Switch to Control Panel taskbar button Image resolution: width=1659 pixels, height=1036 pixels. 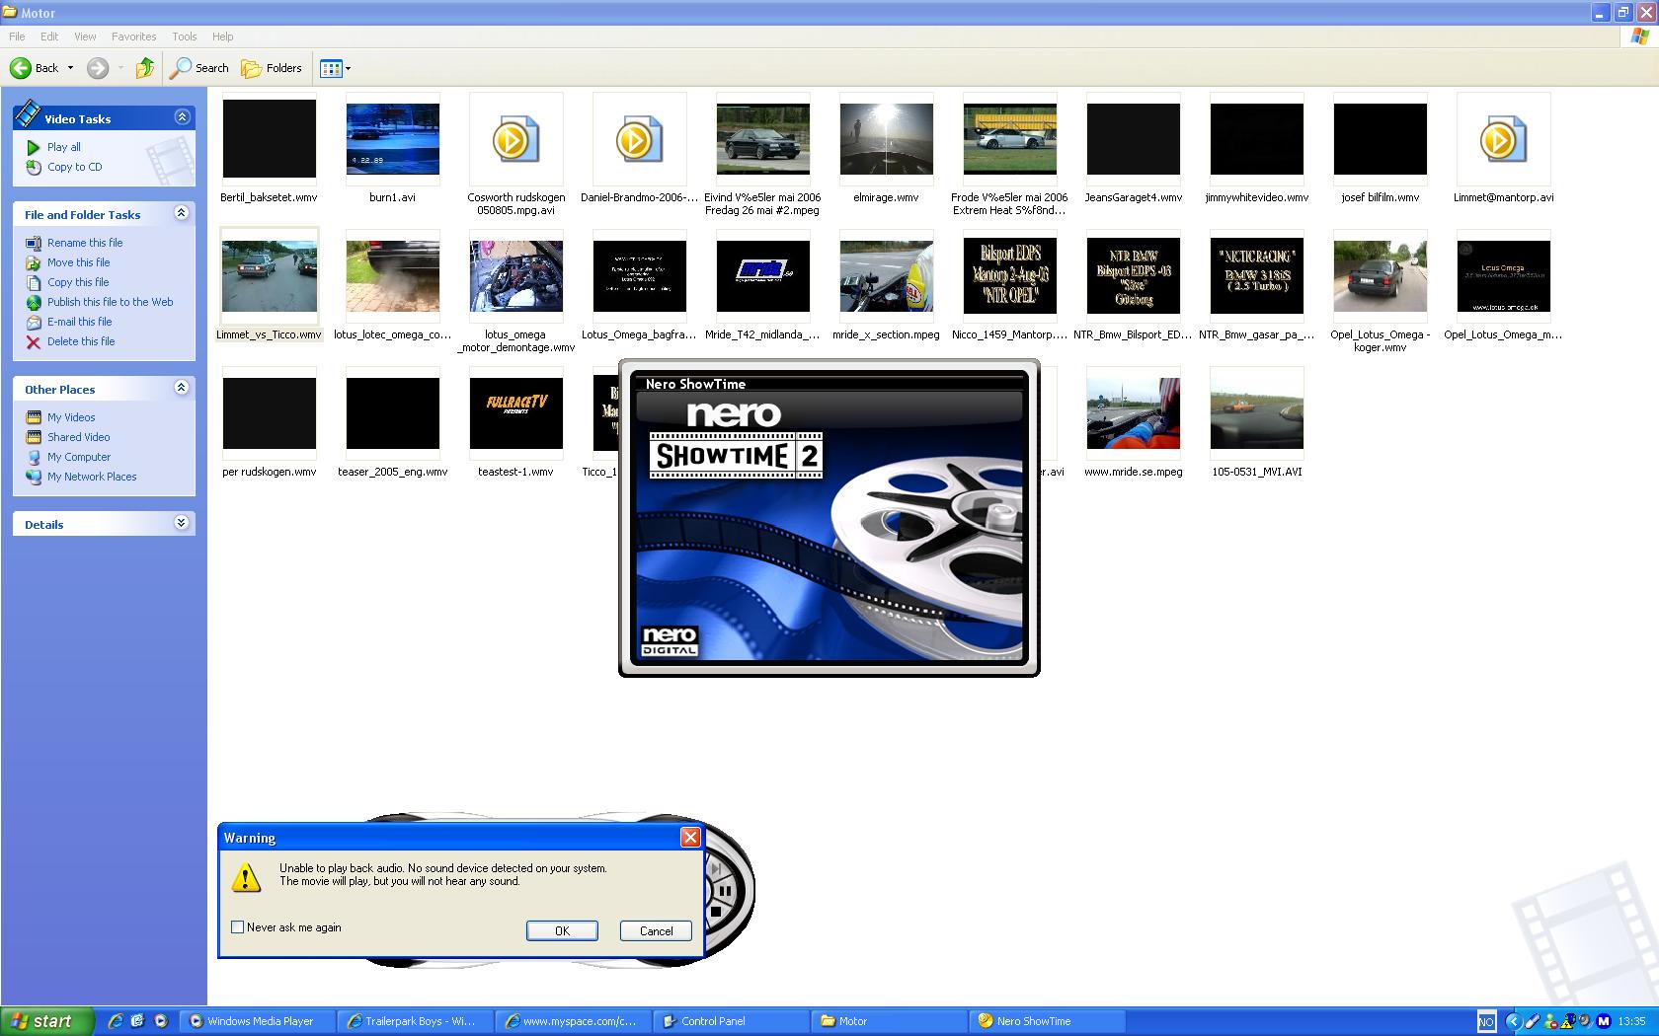point(733,1021)
